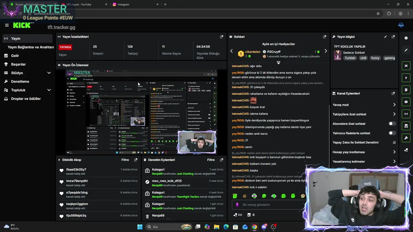Toggle the lightning bolt widget icon in right sidebar
This screenshot has height=232, width=413.
click(406, 78)
